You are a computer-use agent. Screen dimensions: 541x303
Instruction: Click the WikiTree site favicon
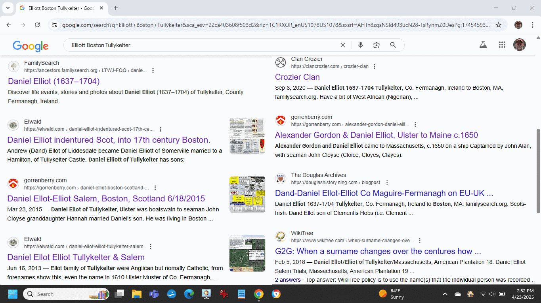point(281,237)
